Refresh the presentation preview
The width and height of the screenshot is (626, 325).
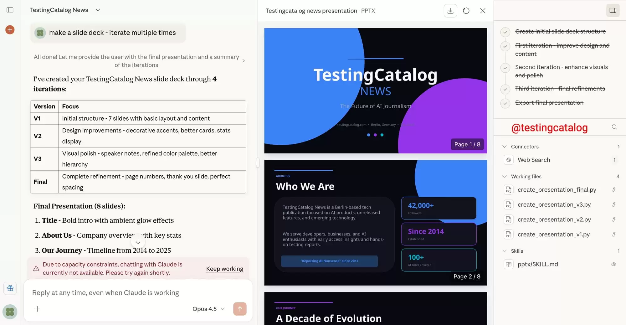(x=466, y=11)
